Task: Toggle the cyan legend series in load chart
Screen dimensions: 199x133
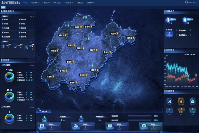Action: pos(191,54)
